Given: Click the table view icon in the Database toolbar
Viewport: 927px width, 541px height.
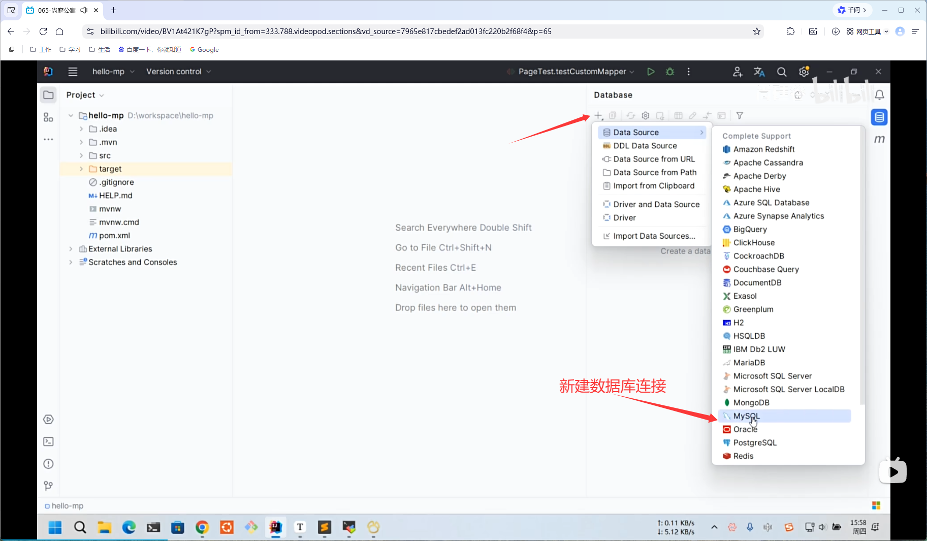Looking at the screenshot, I should pyautogui.click(x=678, y=116).
